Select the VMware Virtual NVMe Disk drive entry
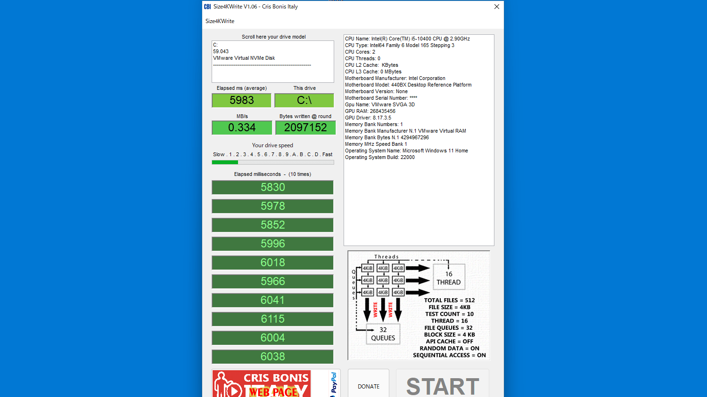Screen dimensions: 707x397 (244, 58)
